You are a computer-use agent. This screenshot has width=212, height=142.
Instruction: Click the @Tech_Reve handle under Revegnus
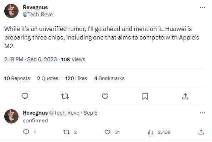(x=38, y=15)
